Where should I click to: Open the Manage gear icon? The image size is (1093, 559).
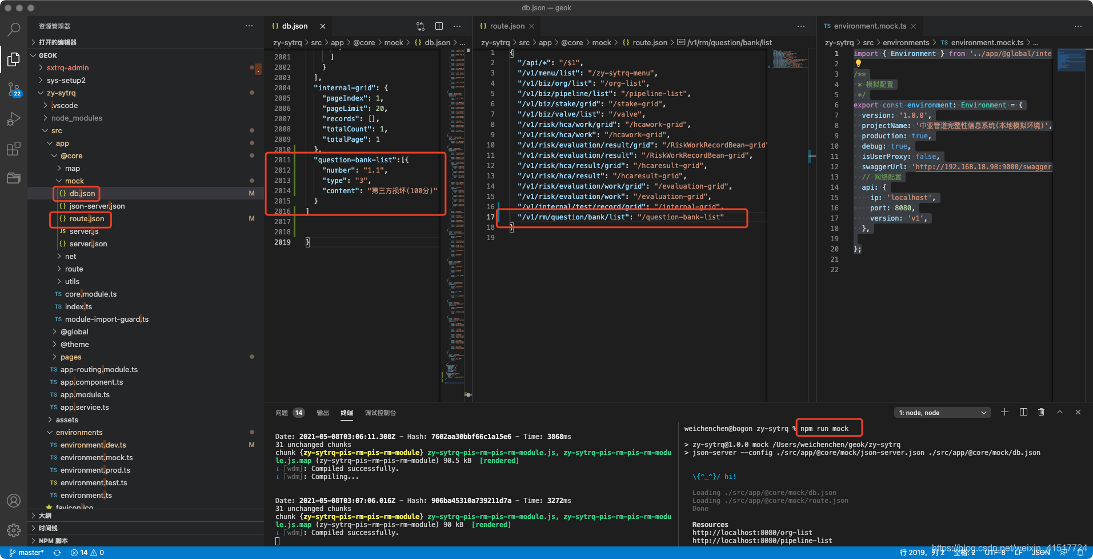click(x=14, y=530)
